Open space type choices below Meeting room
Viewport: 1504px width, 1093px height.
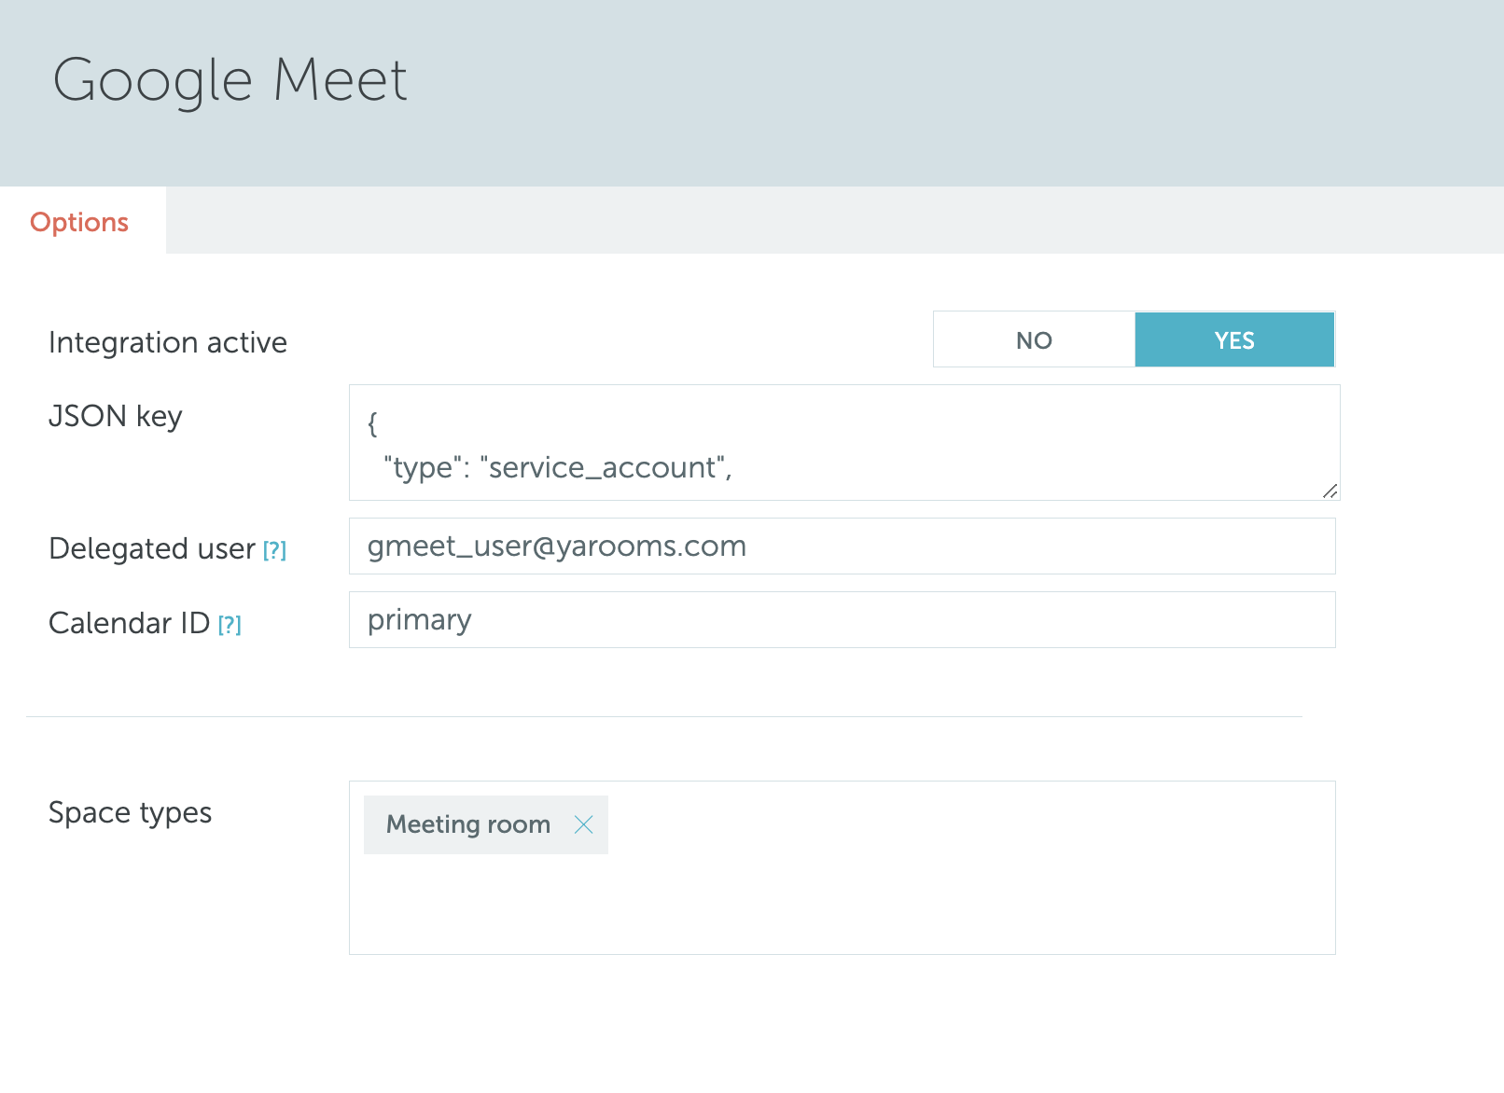[840, 895]
